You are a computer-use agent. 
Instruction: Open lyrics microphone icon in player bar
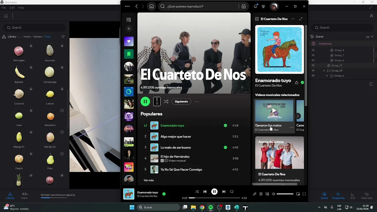point(255,194)
